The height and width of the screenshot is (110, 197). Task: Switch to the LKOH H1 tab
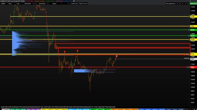(57, 109)
